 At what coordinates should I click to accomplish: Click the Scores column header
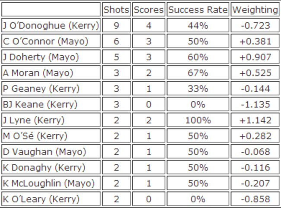coord(149,9)
